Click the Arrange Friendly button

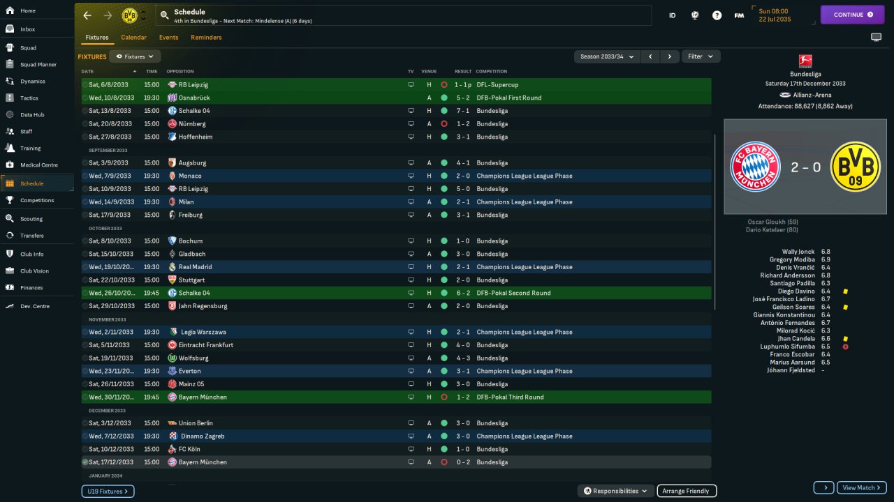687,491
